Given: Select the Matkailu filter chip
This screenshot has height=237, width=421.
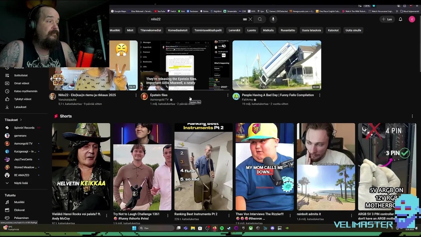Looking at the screenshot, I should [x=268, y=30].
